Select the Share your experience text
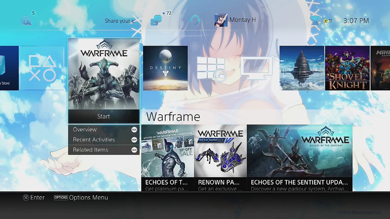Image resolution: width=390 pixels, height=219 pixels. point(120,21)
